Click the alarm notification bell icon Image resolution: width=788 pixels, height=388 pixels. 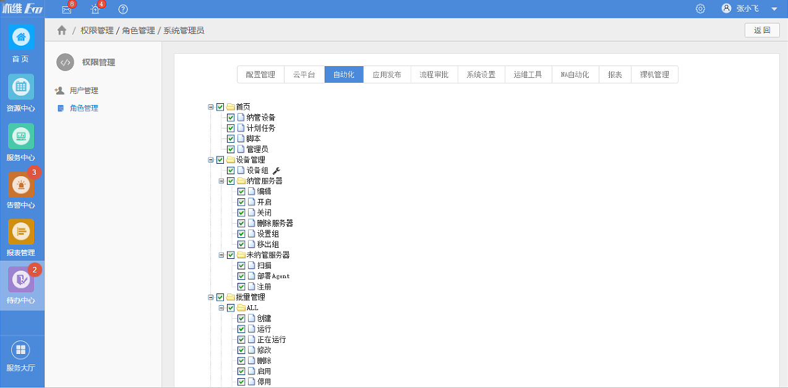[95, 9]
